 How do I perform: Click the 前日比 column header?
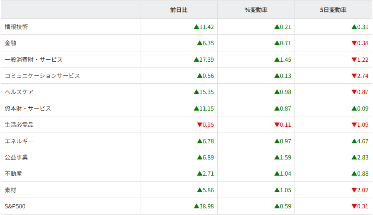179,10
